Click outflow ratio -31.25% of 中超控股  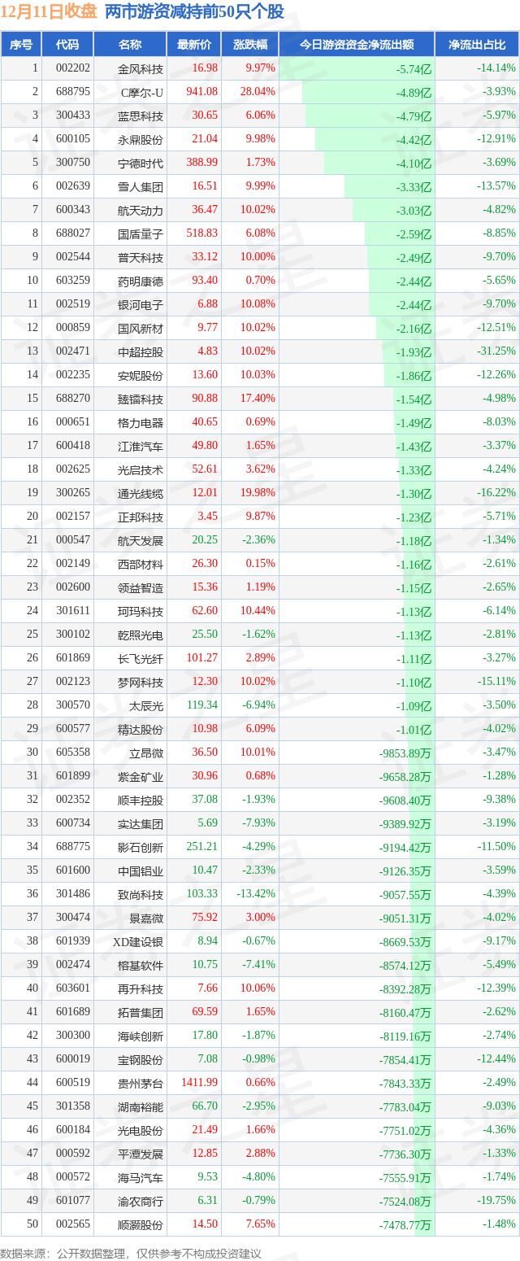[496, 351]
